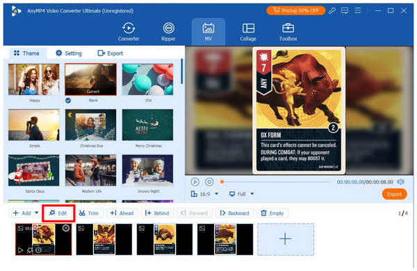Click play icon on first clip
Viewport: 417px width, 271px height.
20,250
